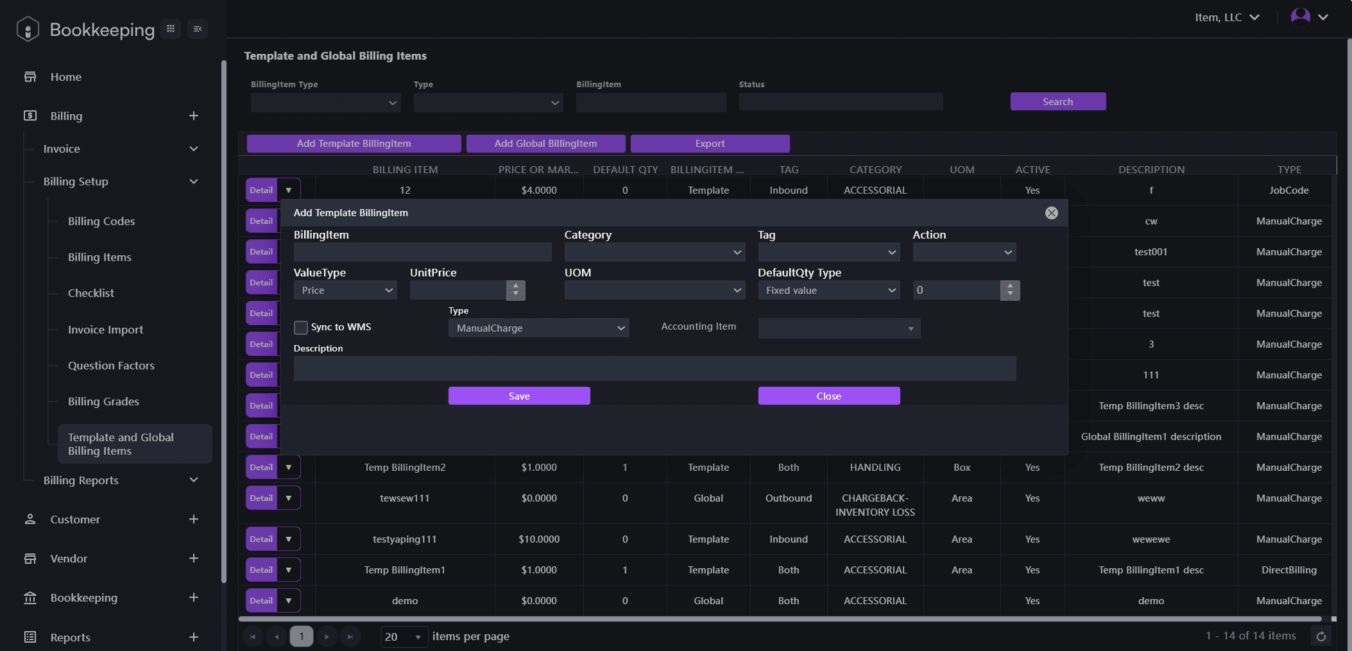Image resolution: width=1352 pixels, height=651 pixels.
Task: Open the Type filter dropdown
Action: pyautogui.click(x=488, y=103)
